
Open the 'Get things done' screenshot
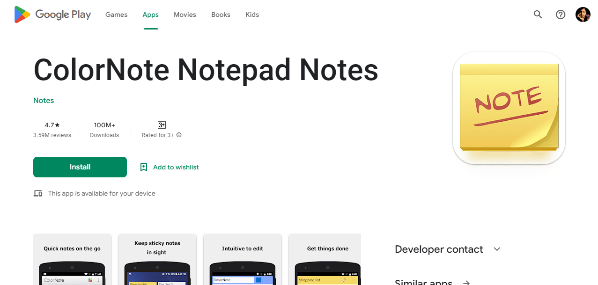pos(325,259)
